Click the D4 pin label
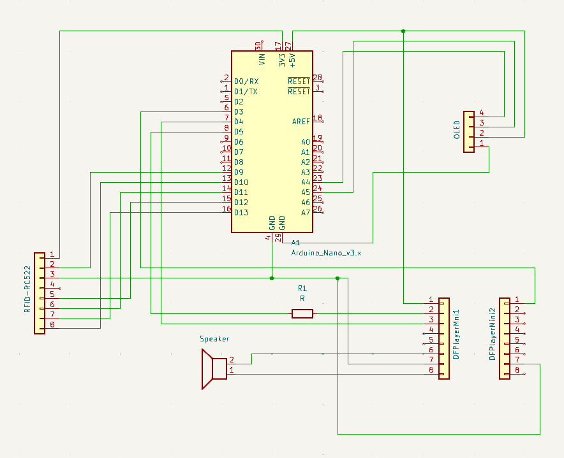 pyautogui.click(x=239, y=122)
